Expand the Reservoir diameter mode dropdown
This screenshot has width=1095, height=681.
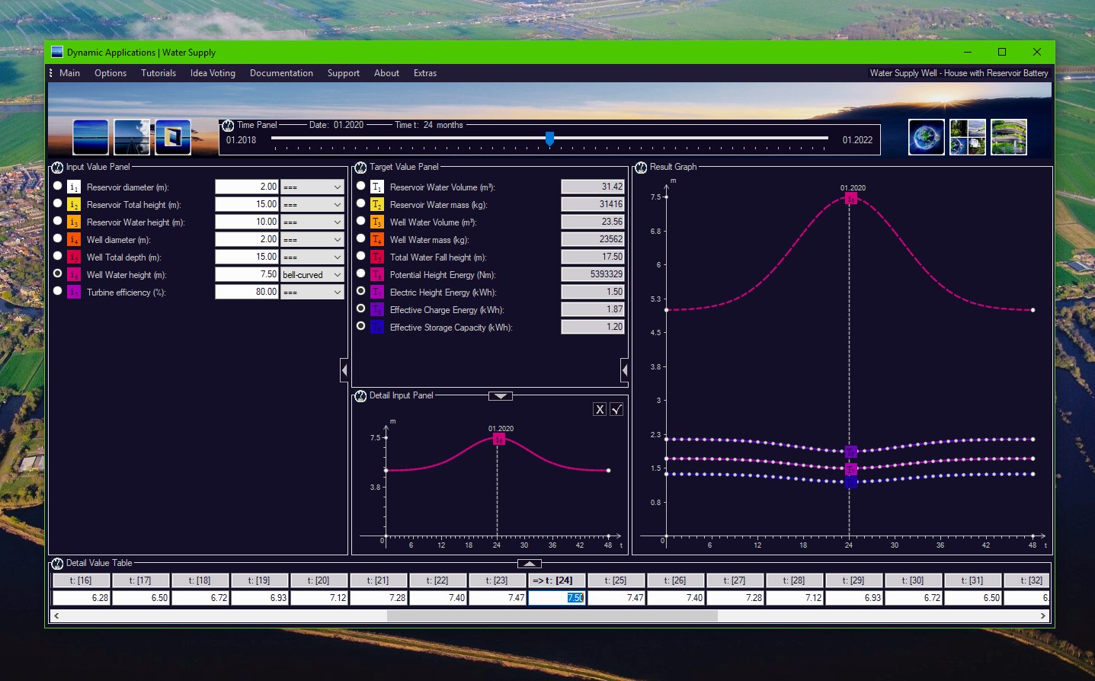click(312, 187)
